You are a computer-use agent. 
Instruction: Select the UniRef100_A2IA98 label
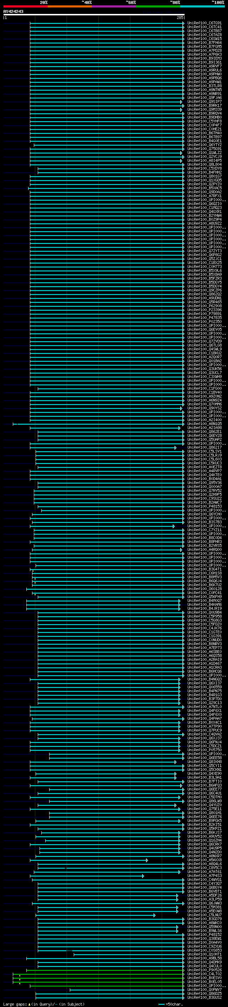click(204, 428)
